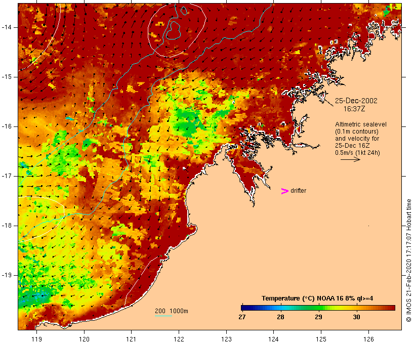The height and width of the screenshot is (344, 415).
Task: Click the latitude axis label '-19'
Action: click(6, 275)
